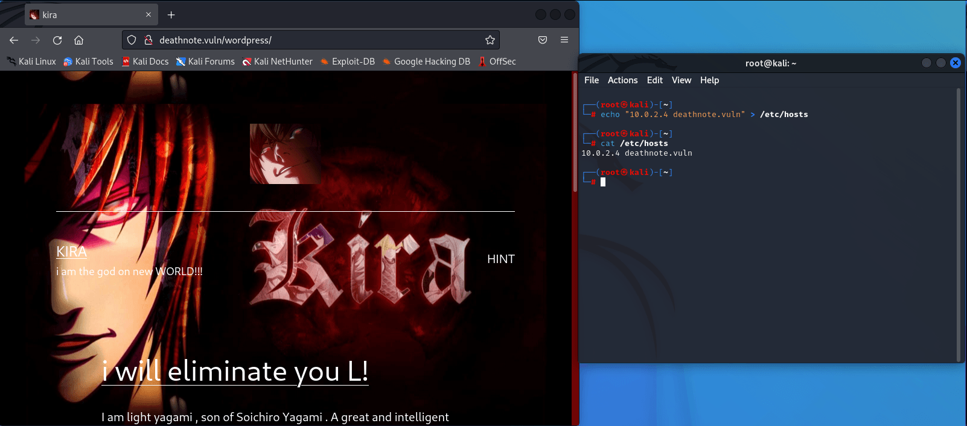
Task: Click the echo command in the terminal
Action: (704, 115)
